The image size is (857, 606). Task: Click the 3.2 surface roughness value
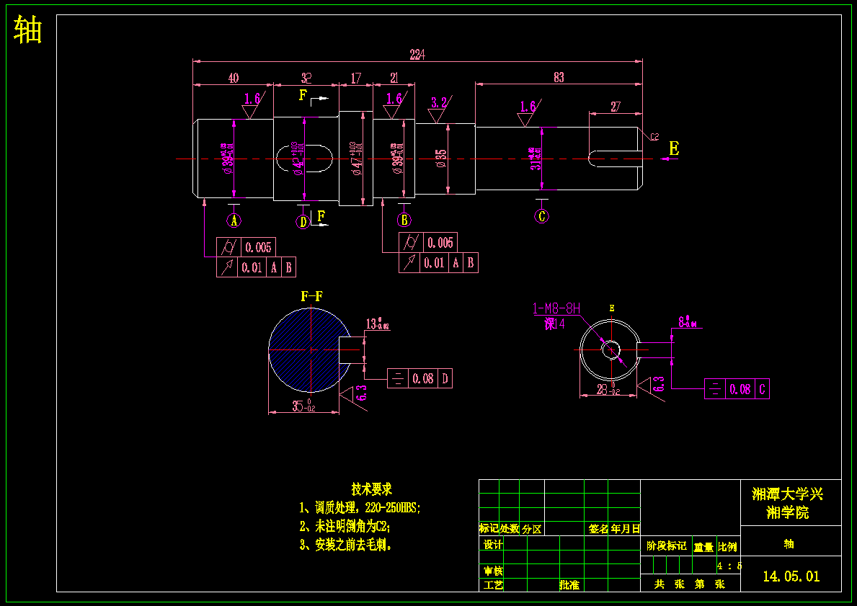(x=439, y=102)
